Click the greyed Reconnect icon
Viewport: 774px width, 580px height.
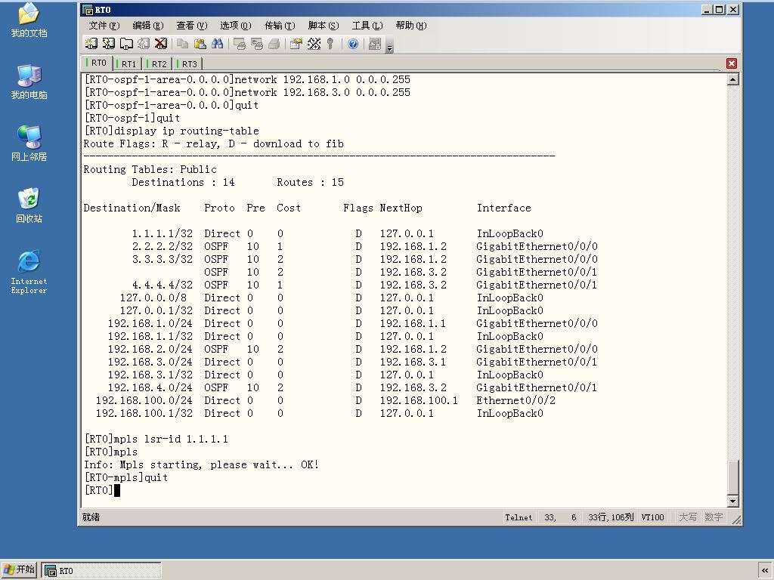(144, 44)
